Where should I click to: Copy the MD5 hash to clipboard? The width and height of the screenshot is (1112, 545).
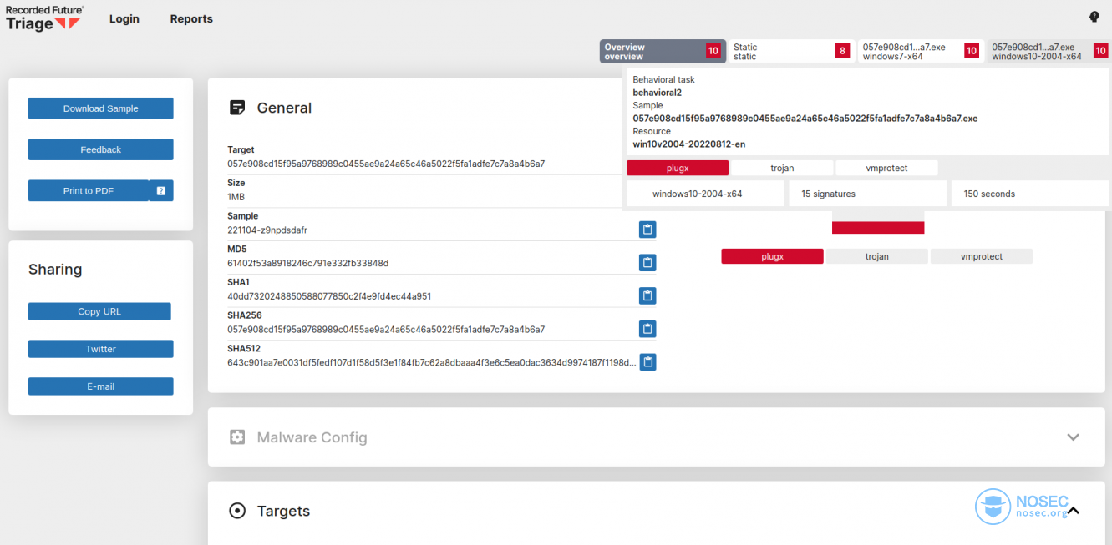(647, 263)
